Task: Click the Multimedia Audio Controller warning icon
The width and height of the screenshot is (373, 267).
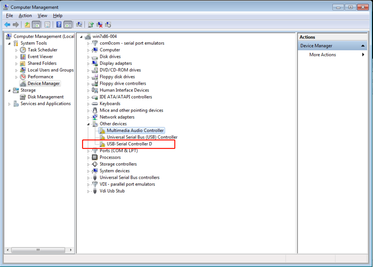Action: pyautogui.click(x=102, y=130)
